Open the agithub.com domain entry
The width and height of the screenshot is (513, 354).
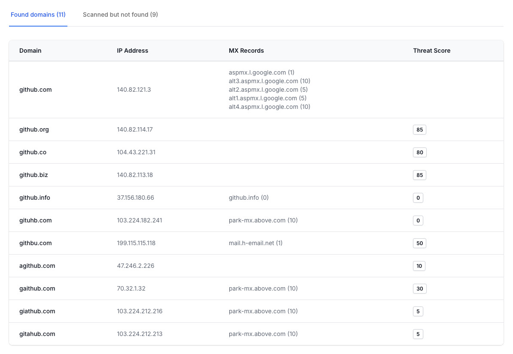37,266
